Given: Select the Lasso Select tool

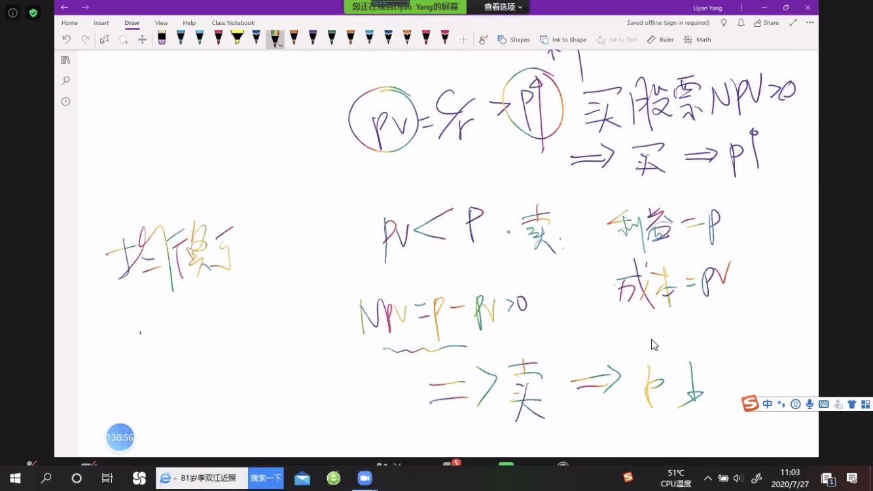Looking at the screenshot, I should [x=123, y=39].
